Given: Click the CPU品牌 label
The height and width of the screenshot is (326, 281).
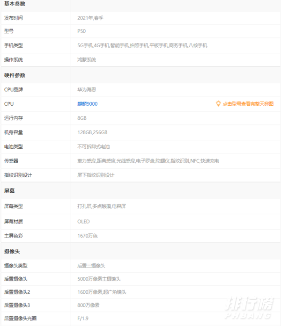Looking at the screenshot, I should (14, 90).
